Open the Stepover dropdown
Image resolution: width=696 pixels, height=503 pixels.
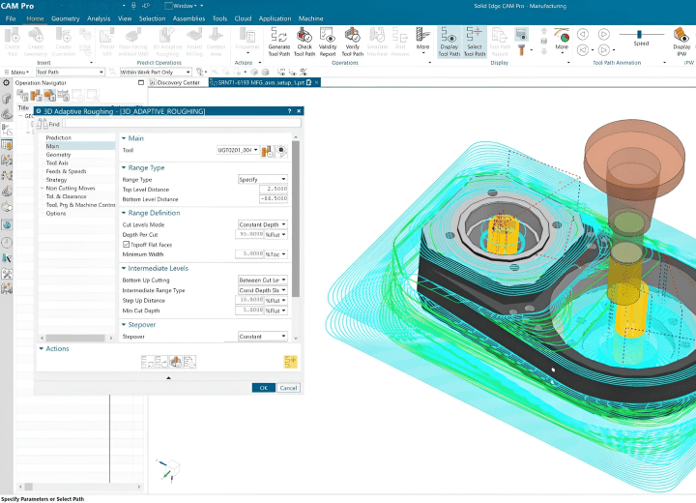click(262, 337)
